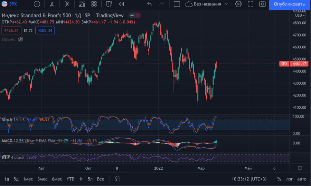Toggle the Объём volume visibility eye

[20, 39]
